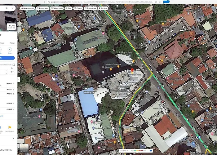Click the ₱1,915 price tag on photo
217x155 pixels.
(x=11, y=26)
